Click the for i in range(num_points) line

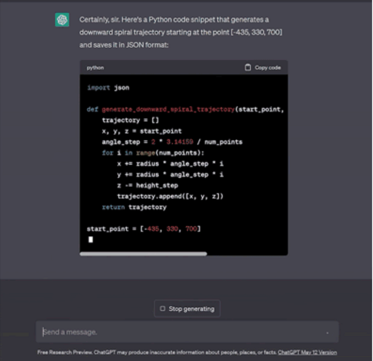[x=153, y=153]
